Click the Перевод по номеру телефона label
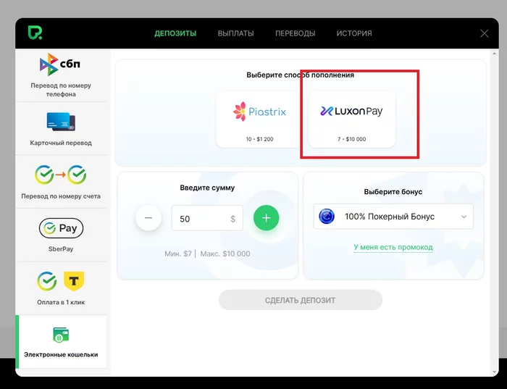This screenshot has width=507, height=389. [61, 90]
